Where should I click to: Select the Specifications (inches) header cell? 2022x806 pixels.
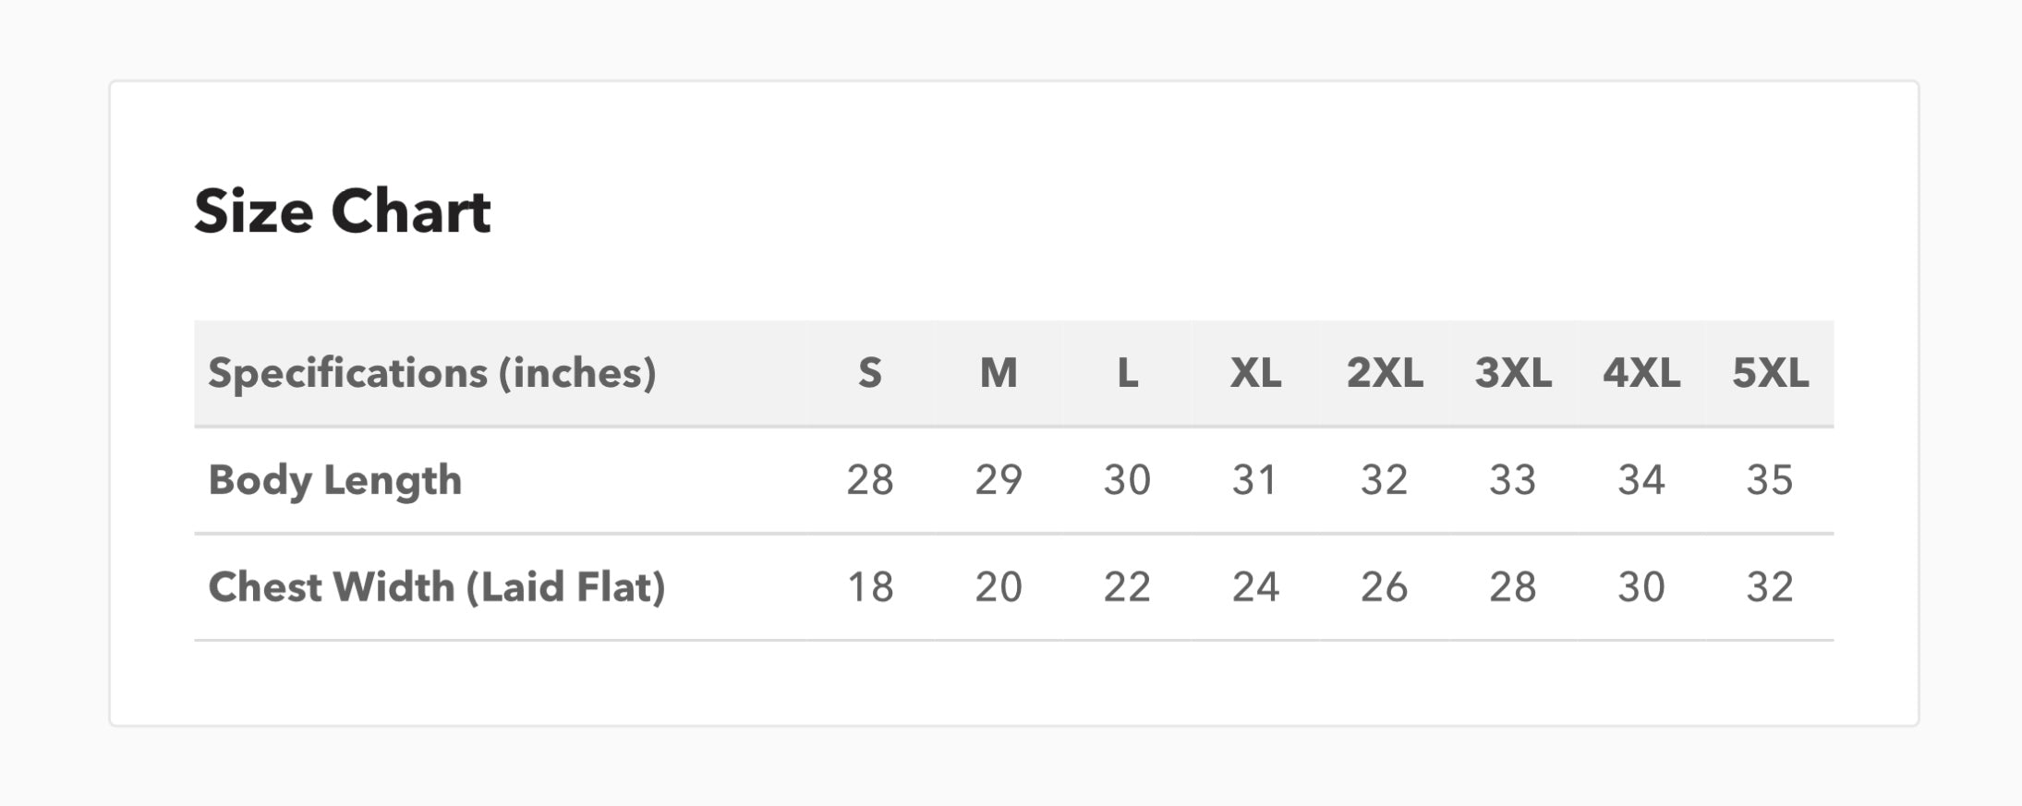(431, 373)
